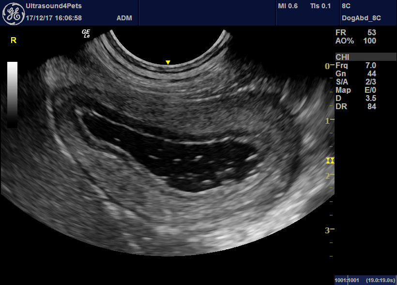Click the yellow focal zone marker
This screenshot has height=285, width=397.
click(x=330, y=161)
